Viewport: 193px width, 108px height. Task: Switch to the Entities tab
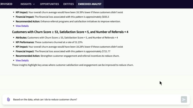68,4
